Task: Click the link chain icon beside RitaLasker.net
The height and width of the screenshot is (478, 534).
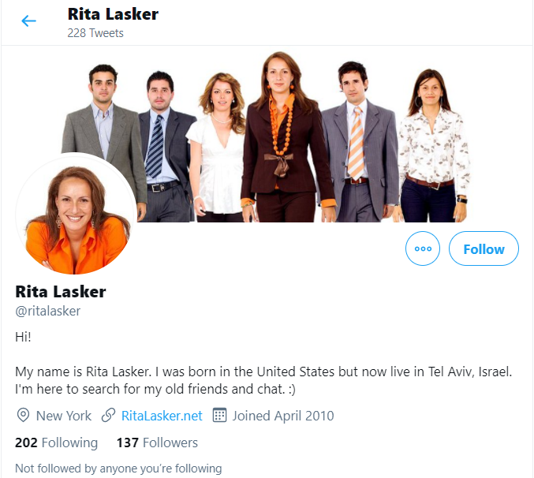Action: point(108,416)
